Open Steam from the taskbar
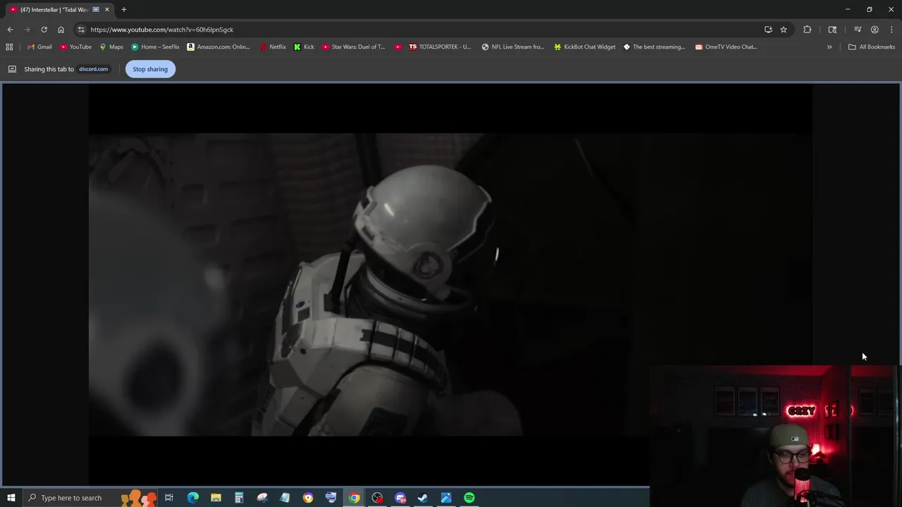This screenshot has height=507, width=902. [423, 498]
